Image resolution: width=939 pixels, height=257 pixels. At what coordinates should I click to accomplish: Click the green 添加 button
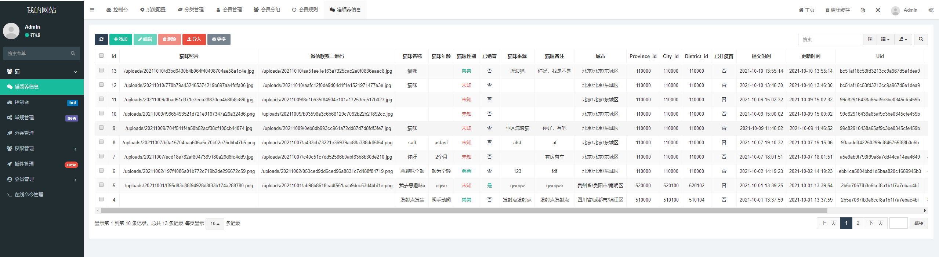[x=120, y=39]
